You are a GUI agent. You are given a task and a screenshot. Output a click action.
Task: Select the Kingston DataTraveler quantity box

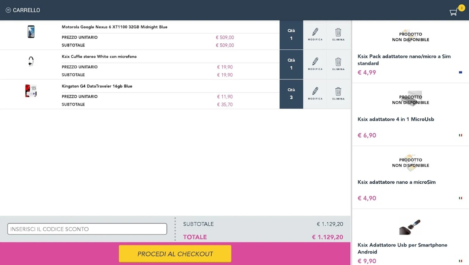tap(291, 94)
